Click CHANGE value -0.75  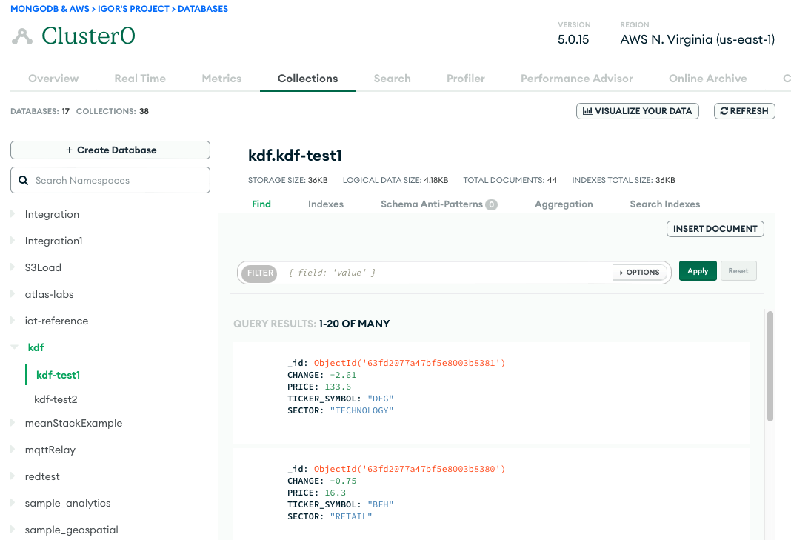(x=343, y=481)
